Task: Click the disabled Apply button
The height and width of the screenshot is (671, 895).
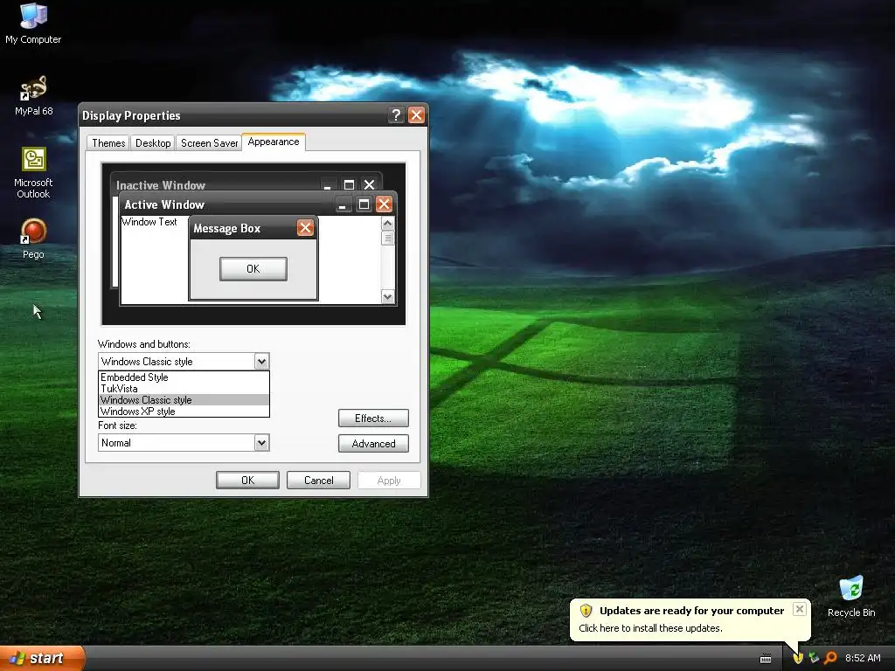Action: click(x=389, y=481)
